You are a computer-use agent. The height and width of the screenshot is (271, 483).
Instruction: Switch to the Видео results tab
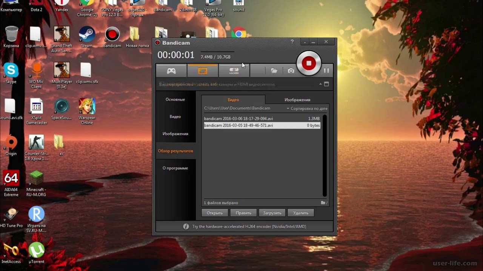(x=233, y=100)
